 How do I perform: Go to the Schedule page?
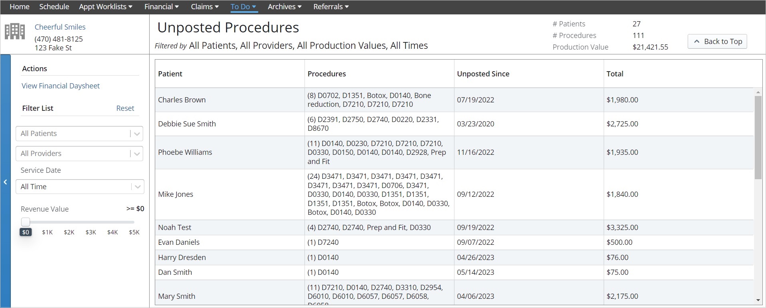(x=54, y=7)
